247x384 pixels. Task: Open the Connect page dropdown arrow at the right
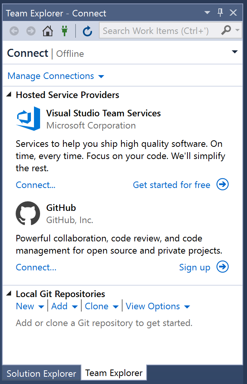pos(235,52)
